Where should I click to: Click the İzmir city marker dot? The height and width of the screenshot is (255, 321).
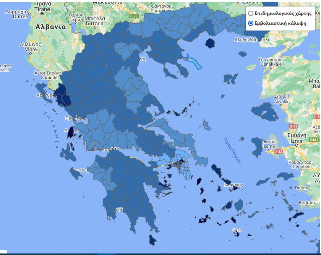pos(297,145)
